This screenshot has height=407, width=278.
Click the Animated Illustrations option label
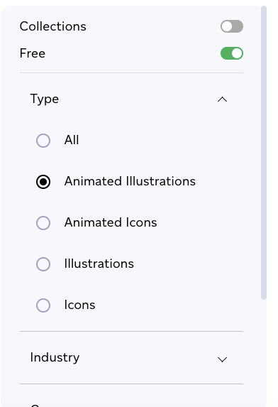(x=130, y=181)
